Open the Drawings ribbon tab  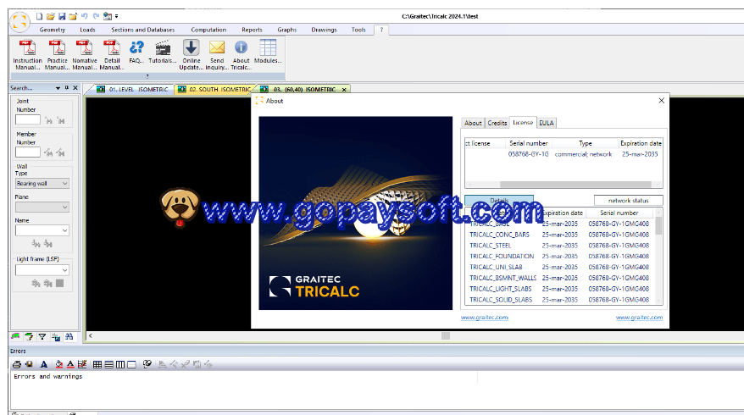[x=324, y=30]
